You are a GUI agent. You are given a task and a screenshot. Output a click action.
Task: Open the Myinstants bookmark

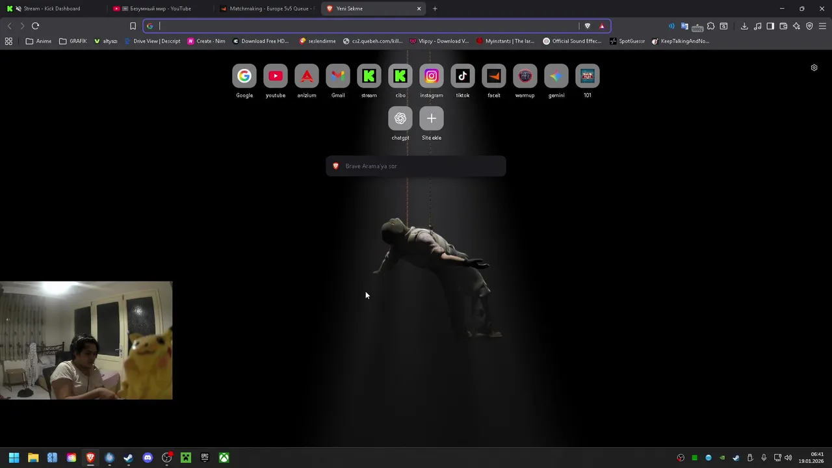pos(505,41)
